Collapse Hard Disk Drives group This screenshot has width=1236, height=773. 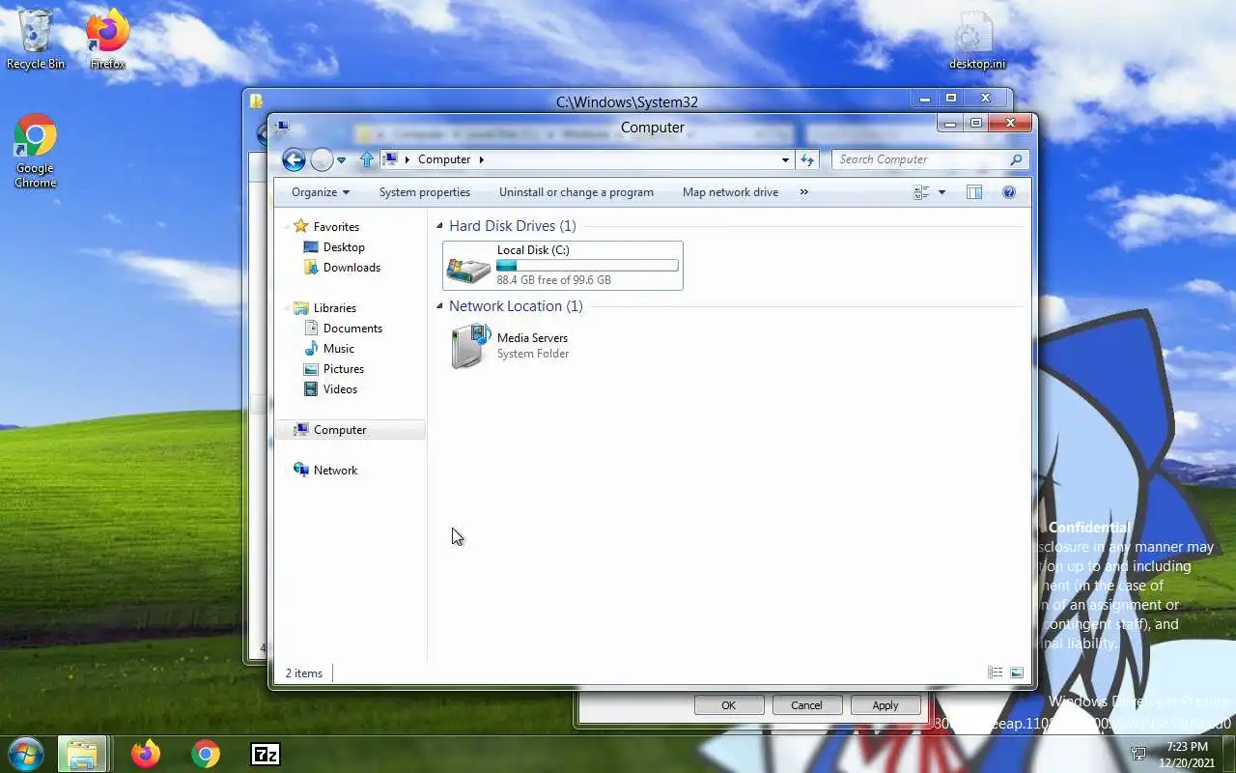[x=439, y=226]
